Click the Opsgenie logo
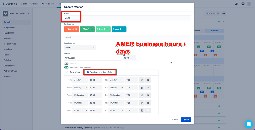 click(10, 4)
